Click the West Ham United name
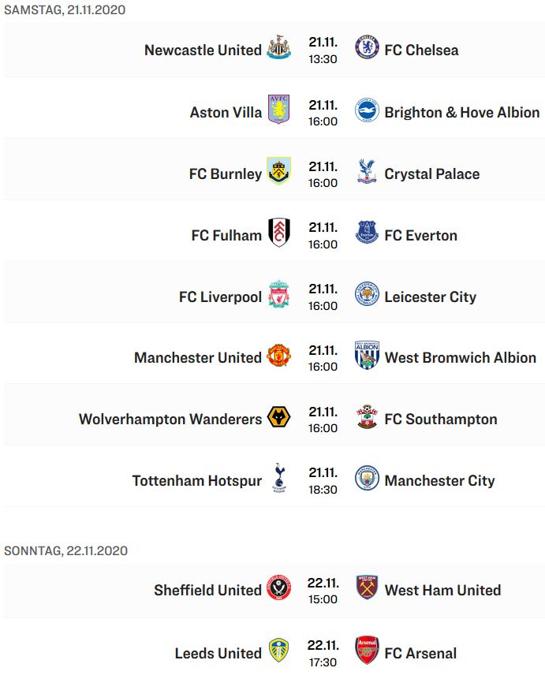Viewport: 545px width, 675px height. pos(442,590)
